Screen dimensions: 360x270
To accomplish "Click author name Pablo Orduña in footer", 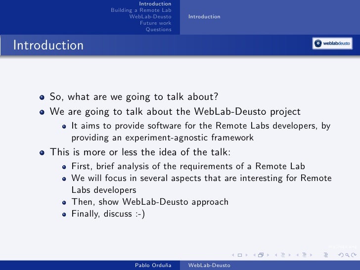I will click(x=153, y=265).
